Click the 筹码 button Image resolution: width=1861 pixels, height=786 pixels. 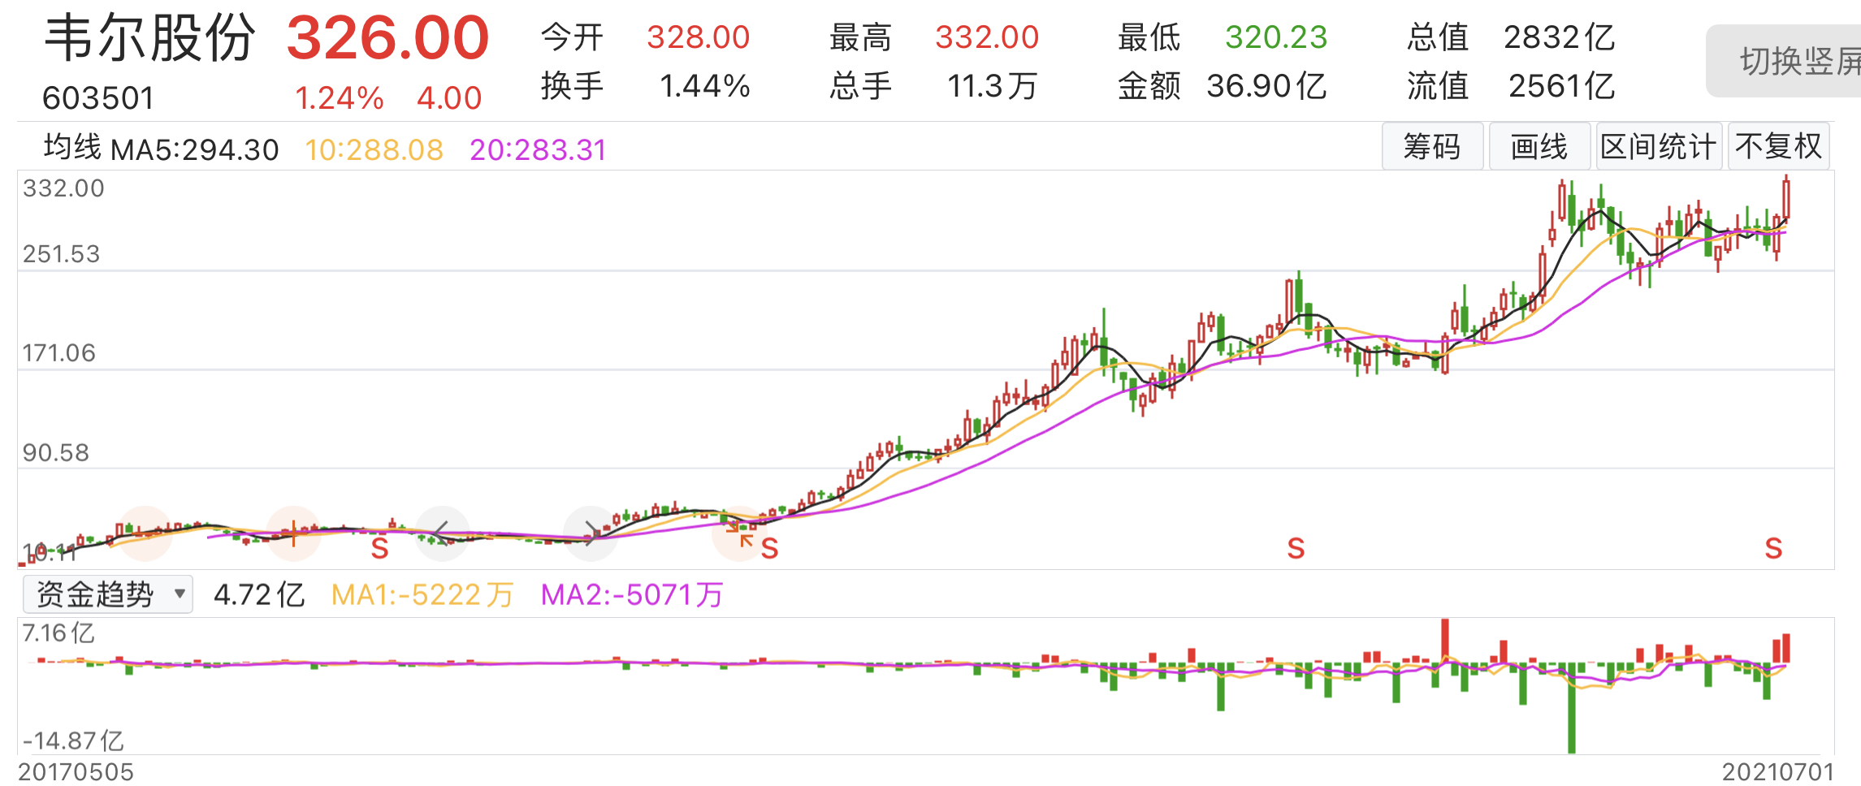pos(1432,147)
